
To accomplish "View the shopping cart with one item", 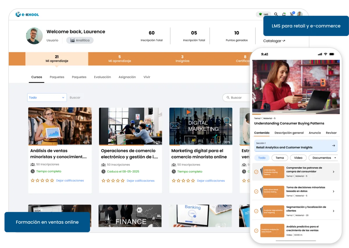I will click(x=292, y=14).
